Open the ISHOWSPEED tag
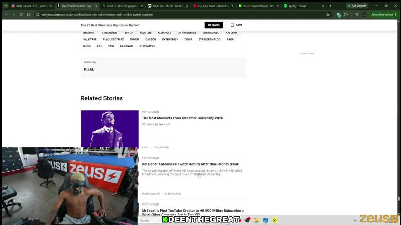The width and height of the screenshot is (401, 225). 211,33
